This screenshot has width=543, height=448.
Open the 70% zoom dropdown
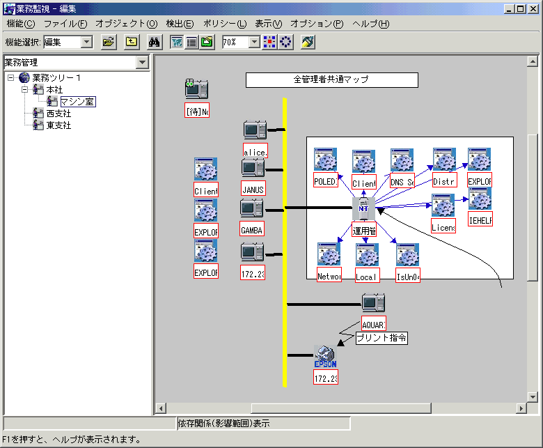tap(254, 43)
